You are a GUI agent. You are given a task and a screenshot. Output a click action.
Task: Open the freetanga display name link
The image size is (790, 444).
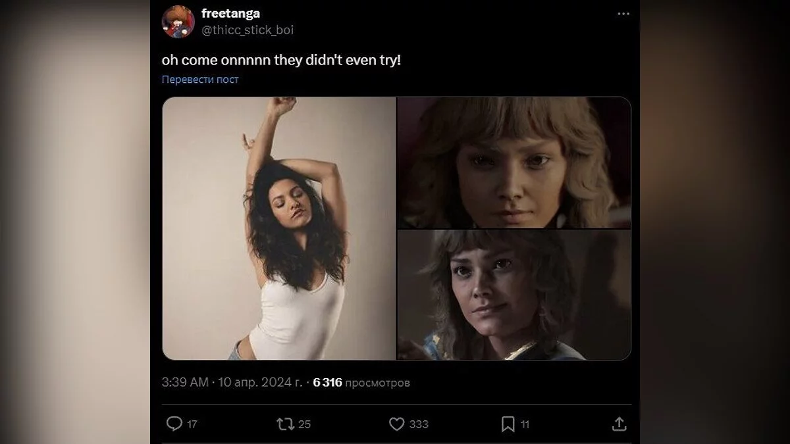click(230, 14)
